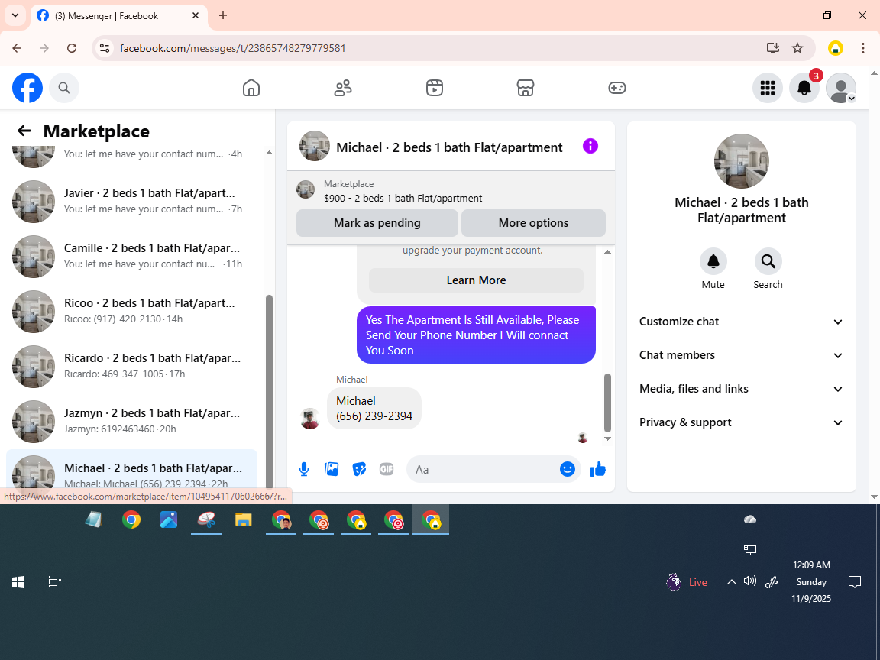The height and width of the screenshot is (660, 880).
Task: Click Michael's phone number message bubble
Action: [x=374, y=409]
